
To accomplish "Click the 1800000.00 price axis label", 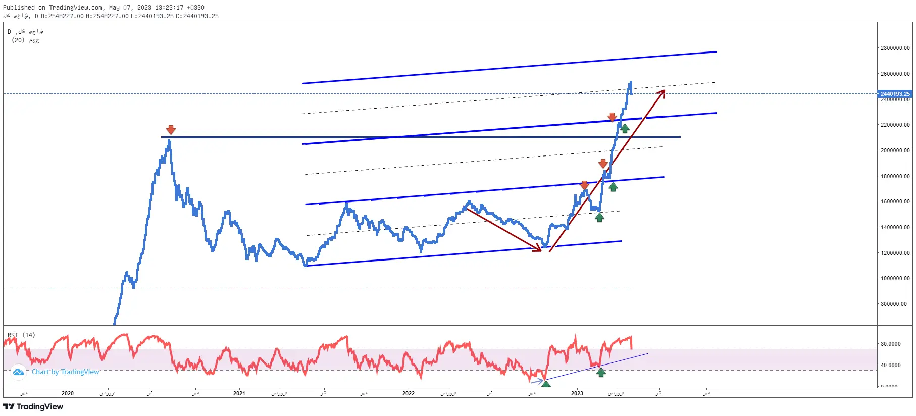I will point(895,176).
